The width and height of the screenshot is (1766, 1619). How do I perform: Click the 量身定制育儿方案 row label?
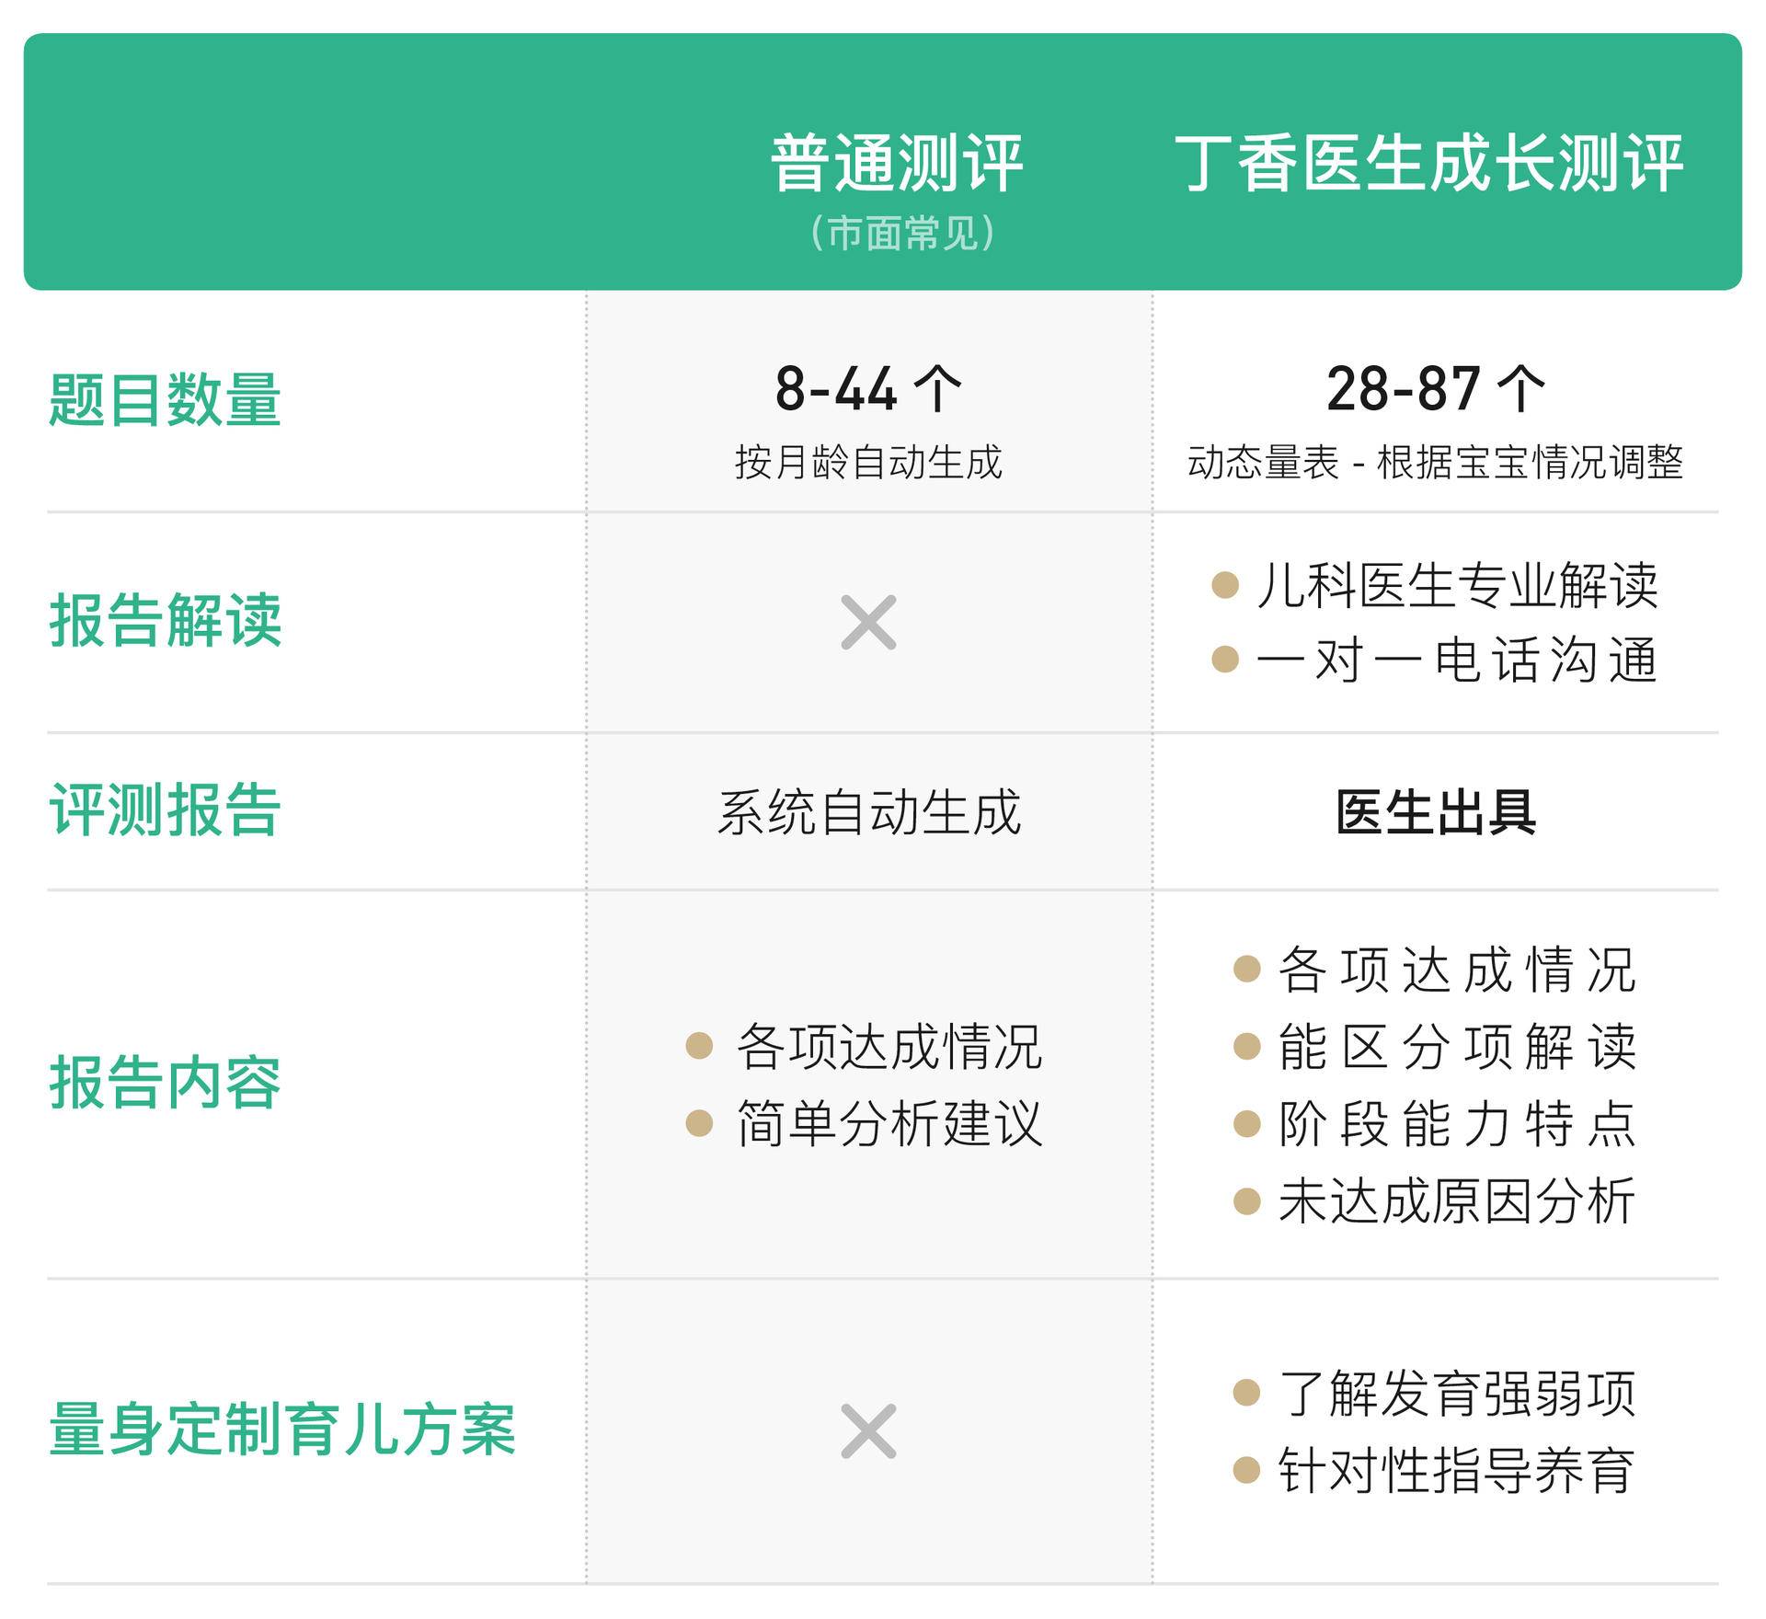click(x=282, y=1430)
